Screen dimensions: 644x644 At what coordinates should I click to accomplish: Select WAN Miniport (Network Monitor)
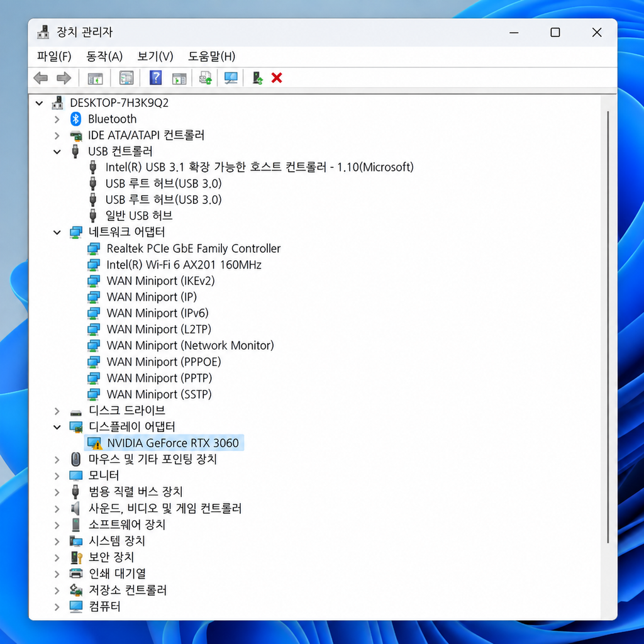click(190, 345)
